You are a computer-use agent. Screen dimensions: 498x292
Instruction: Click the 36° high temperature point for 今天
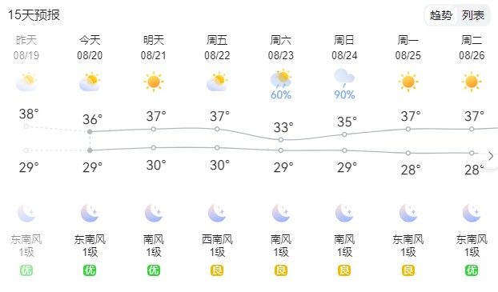[x=90, y=131]
